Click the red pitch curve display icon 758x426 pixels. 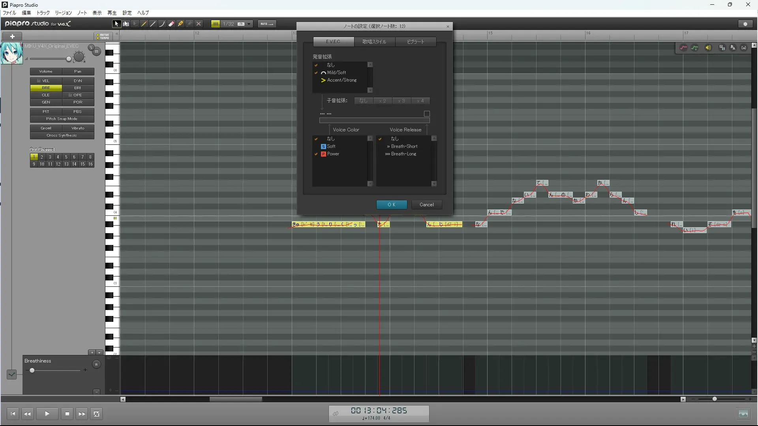coord(683,48)
